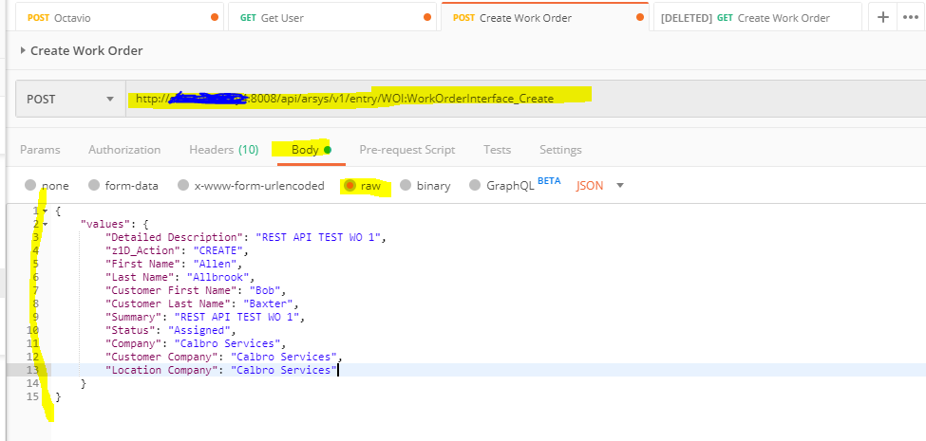Fold the "values" object at line 2

point(45,224)
